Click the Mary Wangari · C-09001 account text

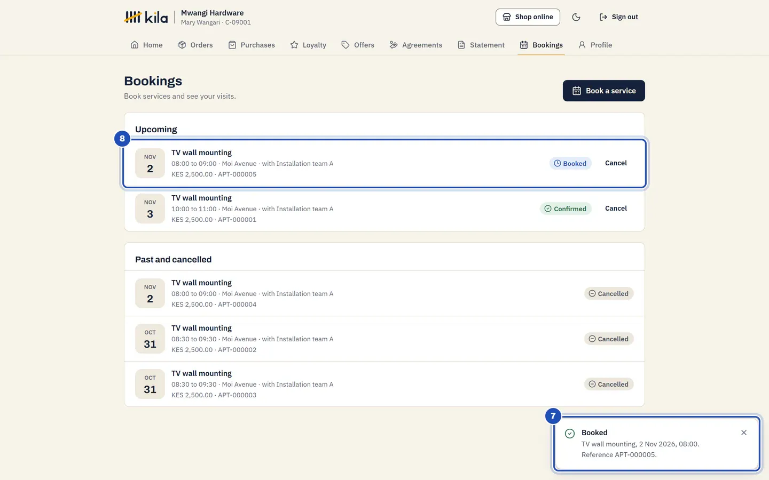pos(216,22)
